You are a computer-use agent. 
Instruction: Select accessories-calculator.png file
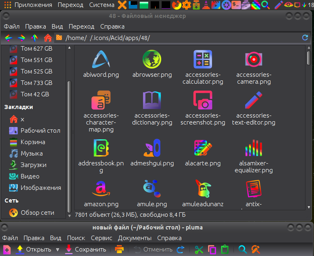(x=203, y=67)
